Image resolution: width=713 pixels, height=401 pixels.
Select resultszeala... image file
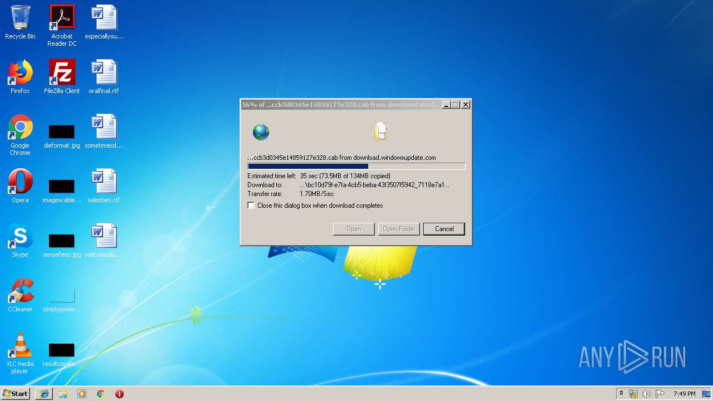tap(62, 355)
